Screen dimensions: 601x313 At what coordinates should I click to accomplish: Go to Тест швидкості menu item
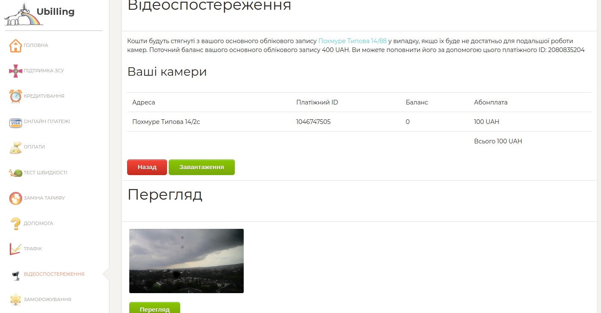[45, 173]
